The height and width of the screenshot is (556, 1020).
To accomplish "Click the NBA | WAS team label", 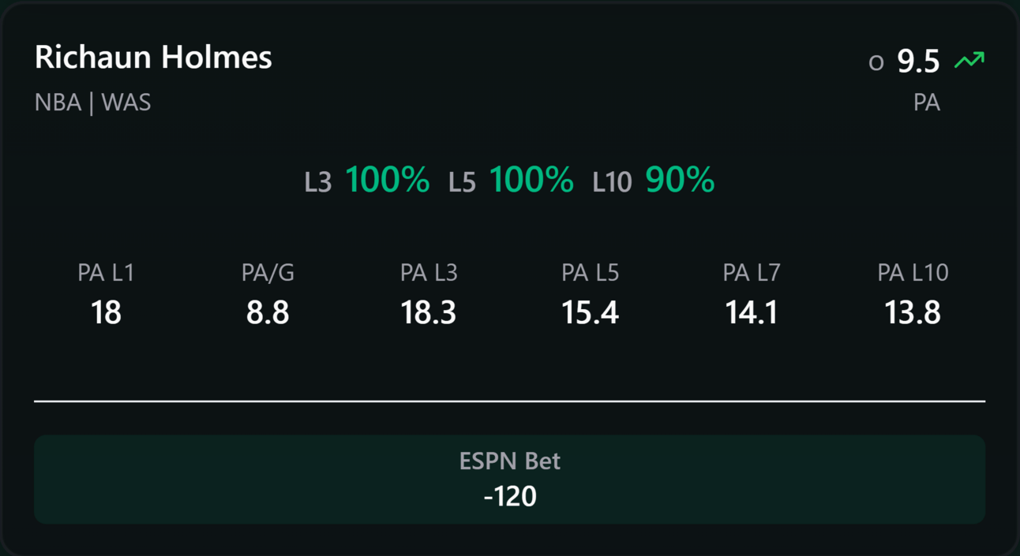I will pos(92,103).
